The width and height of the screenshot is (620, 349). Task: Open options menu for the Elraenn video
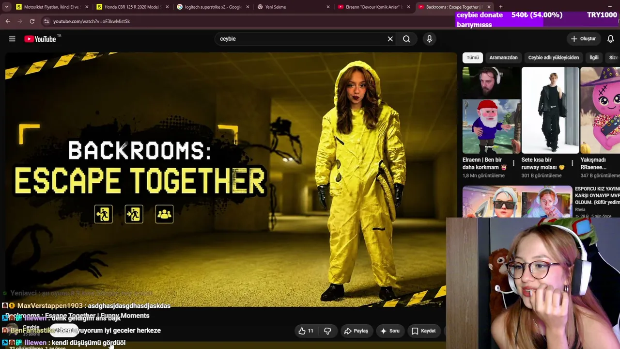point(513,163)
